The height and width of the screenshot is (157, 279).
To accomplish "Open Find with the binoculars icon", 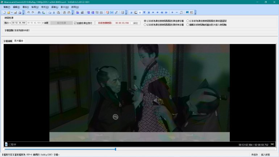I will (x=39, y=12).
